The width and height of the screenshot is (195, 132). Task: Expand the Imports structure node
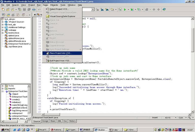(x=3, y=89)
